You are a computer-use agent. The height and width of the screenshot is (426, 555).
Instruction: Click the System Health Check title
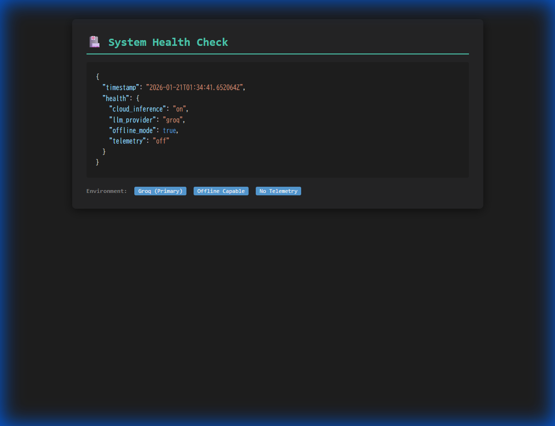(x=168, y=42)
